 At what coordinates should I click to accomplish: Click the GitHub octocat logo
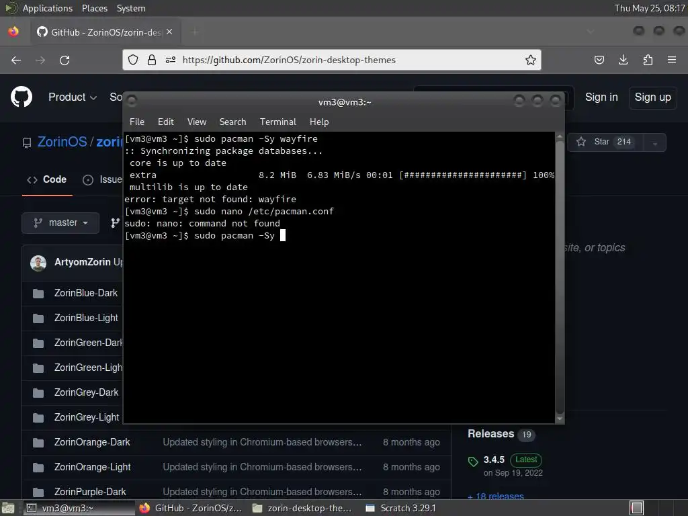tap(21, 97)
